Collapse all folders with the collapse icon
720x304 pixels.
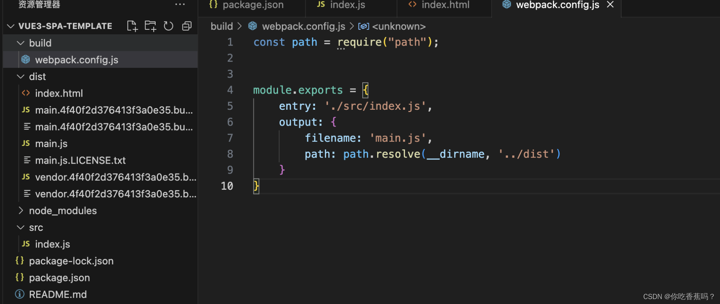point(187,26)
